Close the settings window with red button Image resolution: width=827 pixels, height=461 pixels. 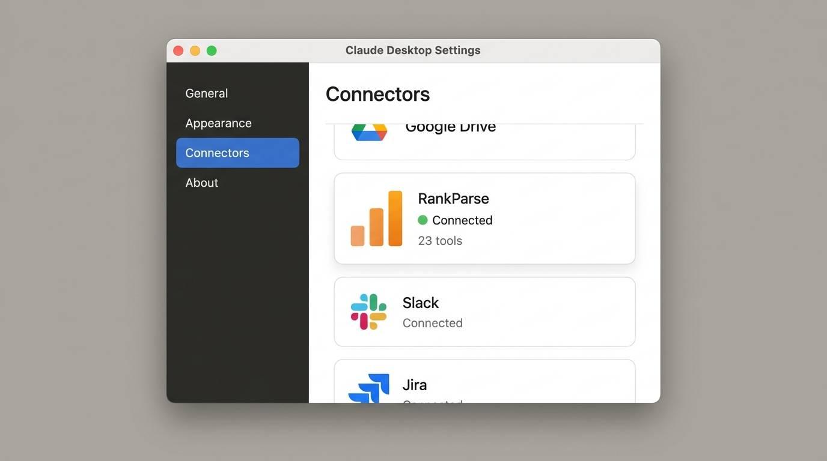point(178,50)
